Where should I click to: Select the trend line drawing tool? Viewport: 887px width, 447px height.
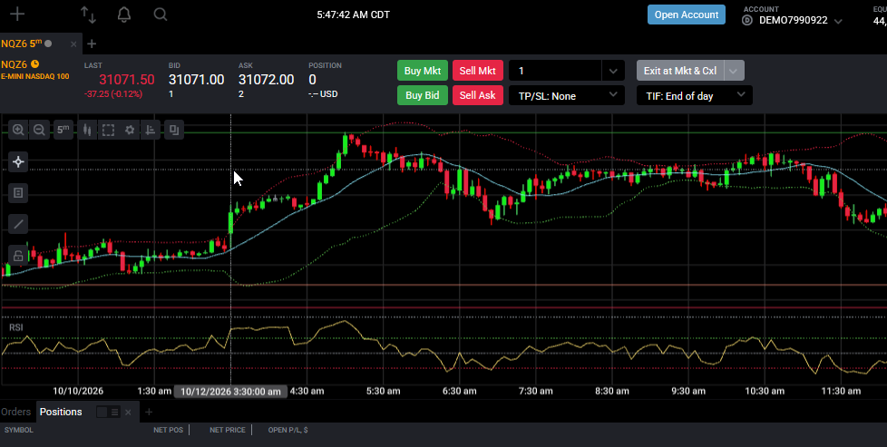(x=18, y=225)
